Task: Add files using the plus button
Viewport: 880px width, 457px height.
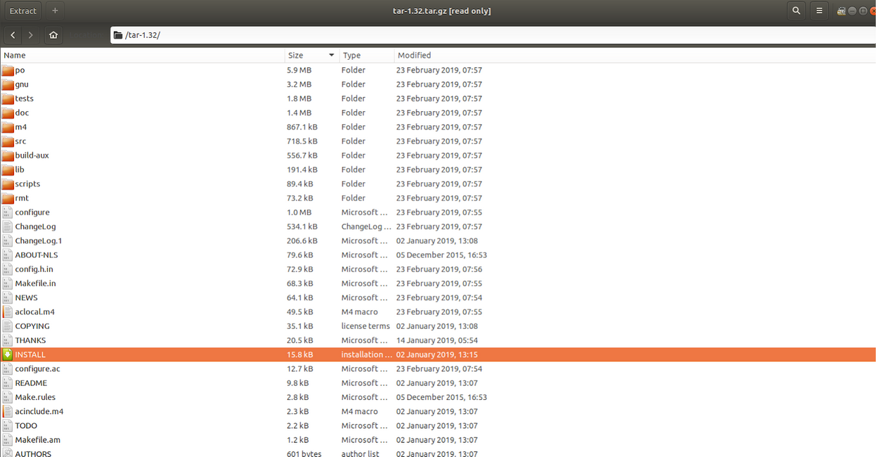Action: [x=55, y=11]
